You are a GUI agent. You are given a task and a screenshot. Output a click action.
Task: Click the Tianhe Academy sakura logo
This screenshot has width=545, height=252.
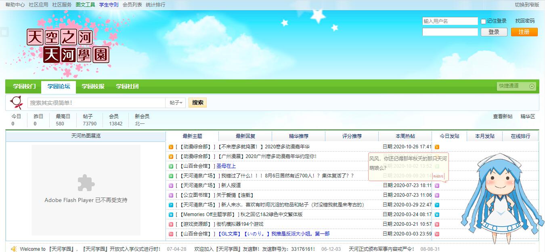[x=68, y=46]
